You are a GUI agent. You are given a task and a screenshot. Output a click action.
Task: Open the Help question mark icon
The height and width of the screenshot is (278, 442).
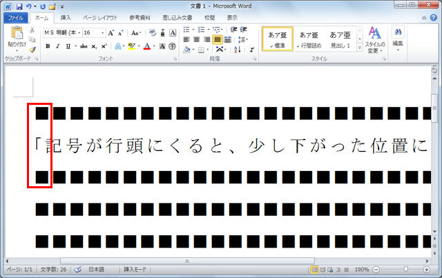tap(434, 18)
